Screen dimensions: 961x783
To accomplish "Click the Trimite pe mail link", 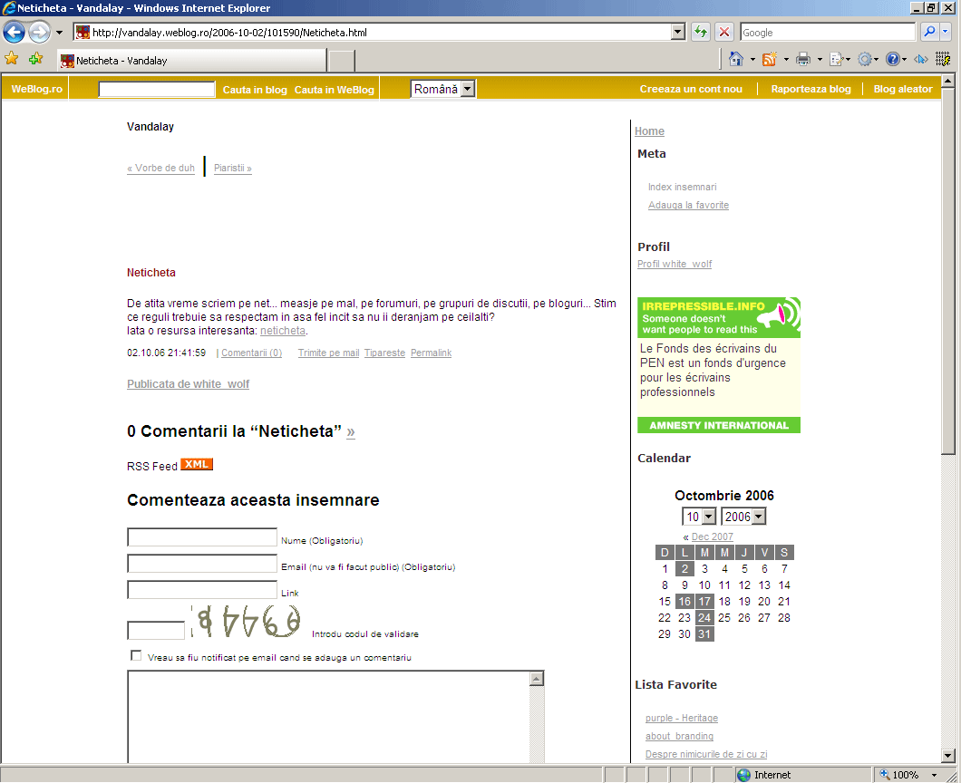I will coord(328,353).
